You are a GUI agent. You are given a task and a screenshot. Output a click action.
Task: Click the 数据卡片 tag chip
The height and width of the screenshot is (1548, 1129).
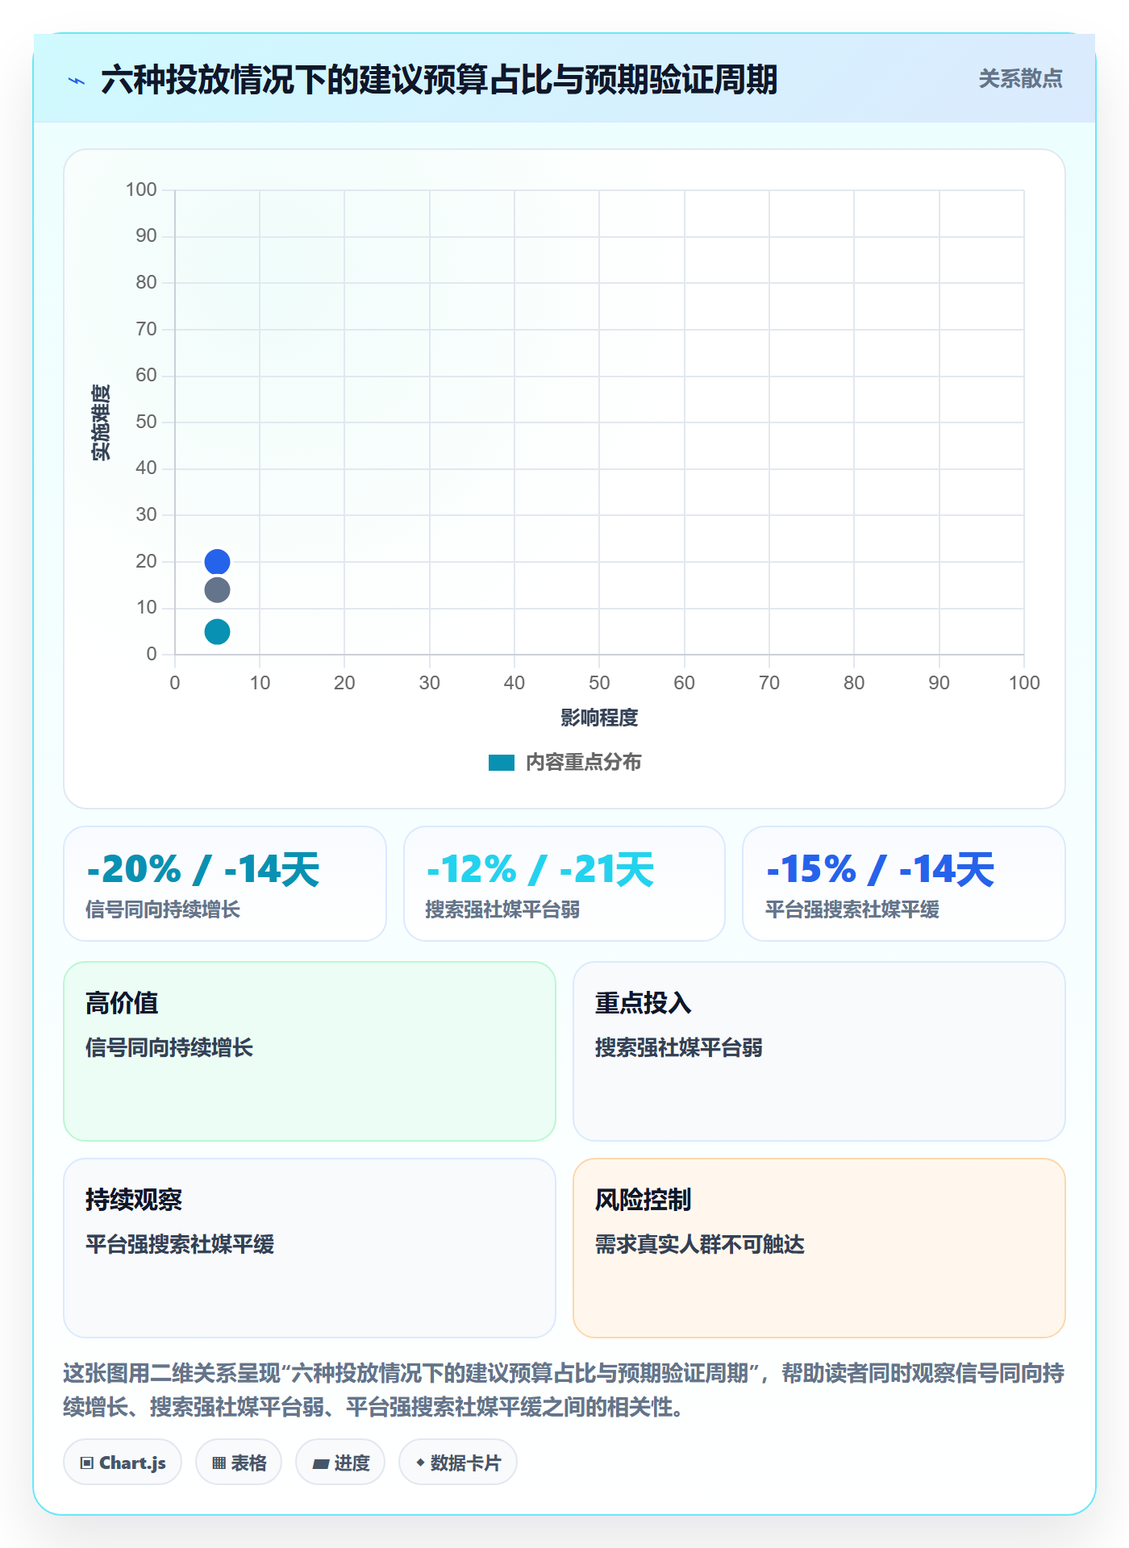[x=458, y=1463]
